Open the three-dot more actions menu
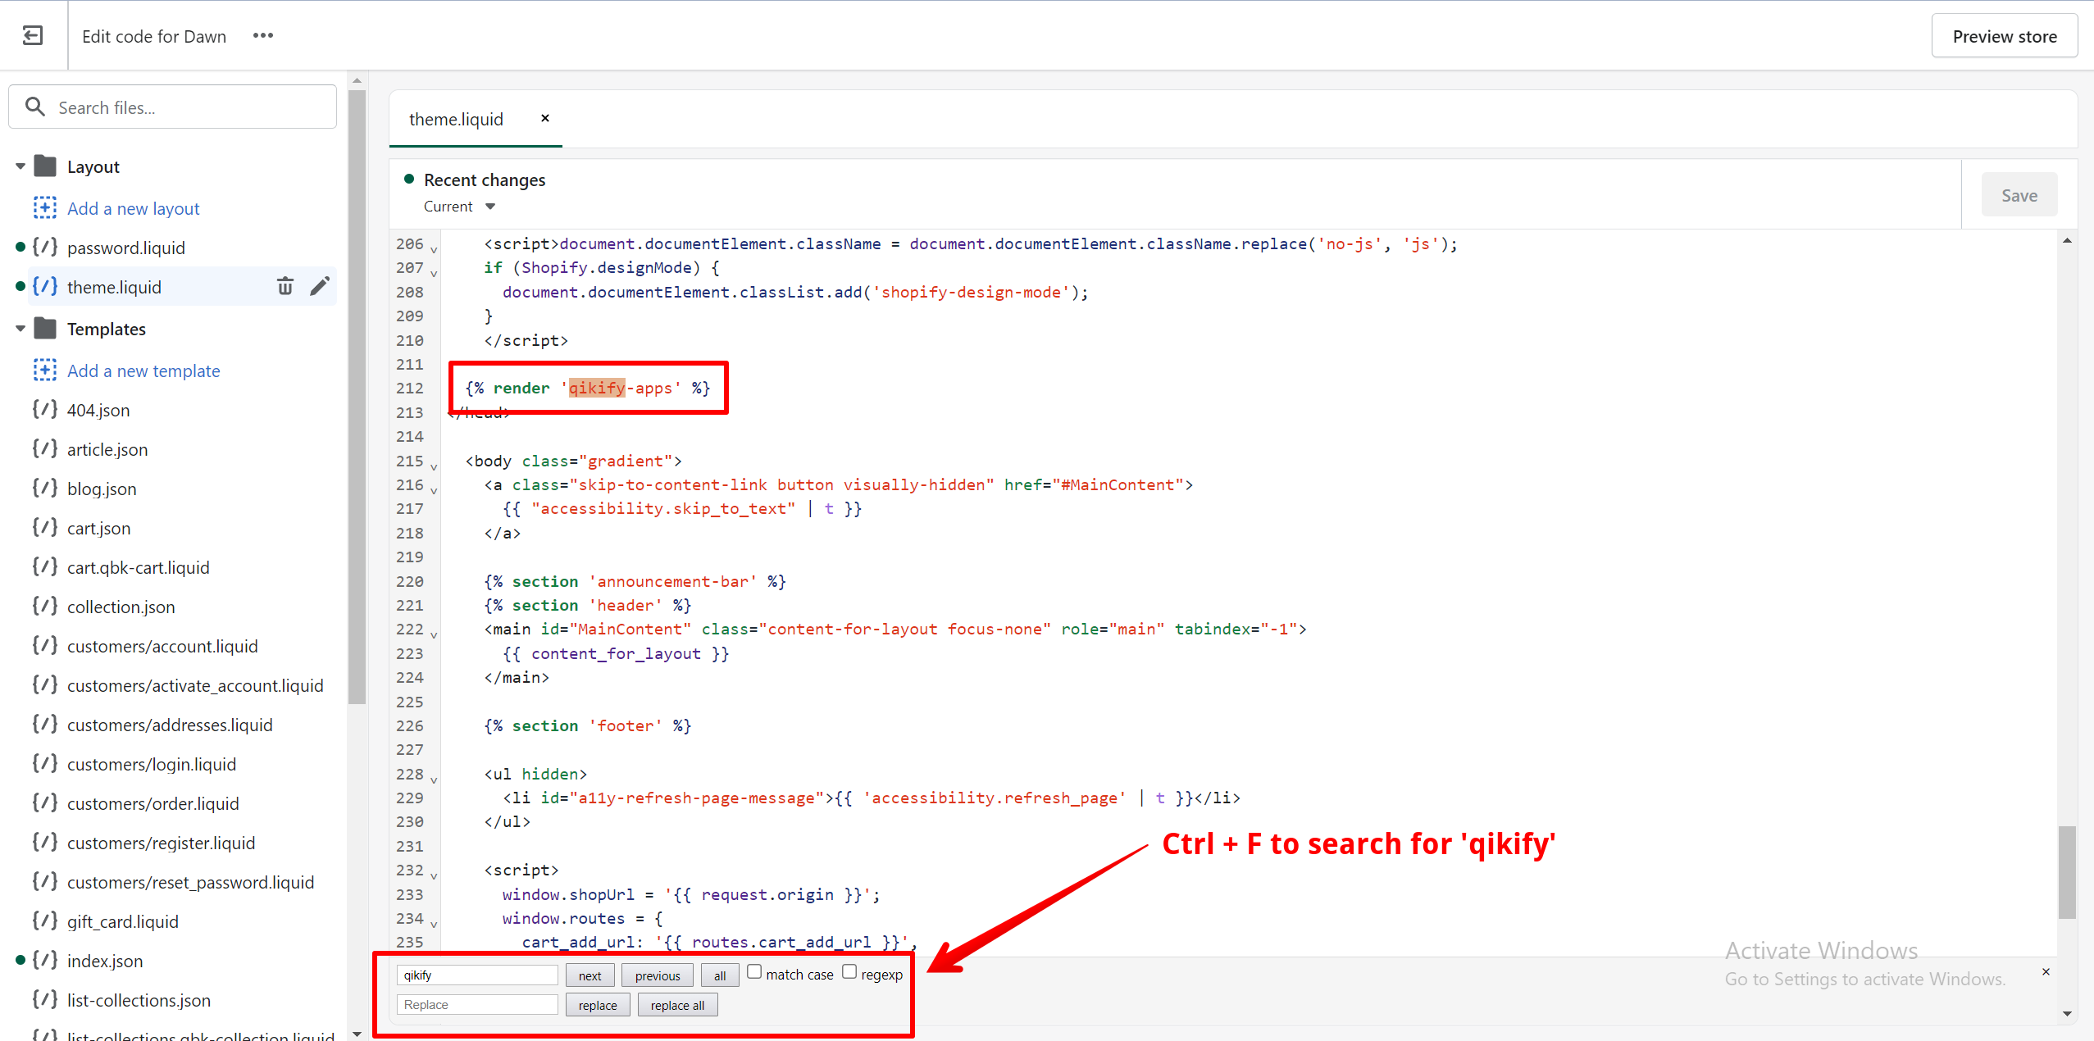 click(263, 35)
